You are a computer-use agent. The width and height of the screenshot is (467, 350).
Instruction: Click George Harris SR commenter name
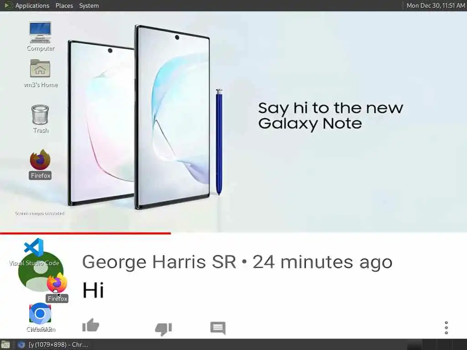(159, 262)
